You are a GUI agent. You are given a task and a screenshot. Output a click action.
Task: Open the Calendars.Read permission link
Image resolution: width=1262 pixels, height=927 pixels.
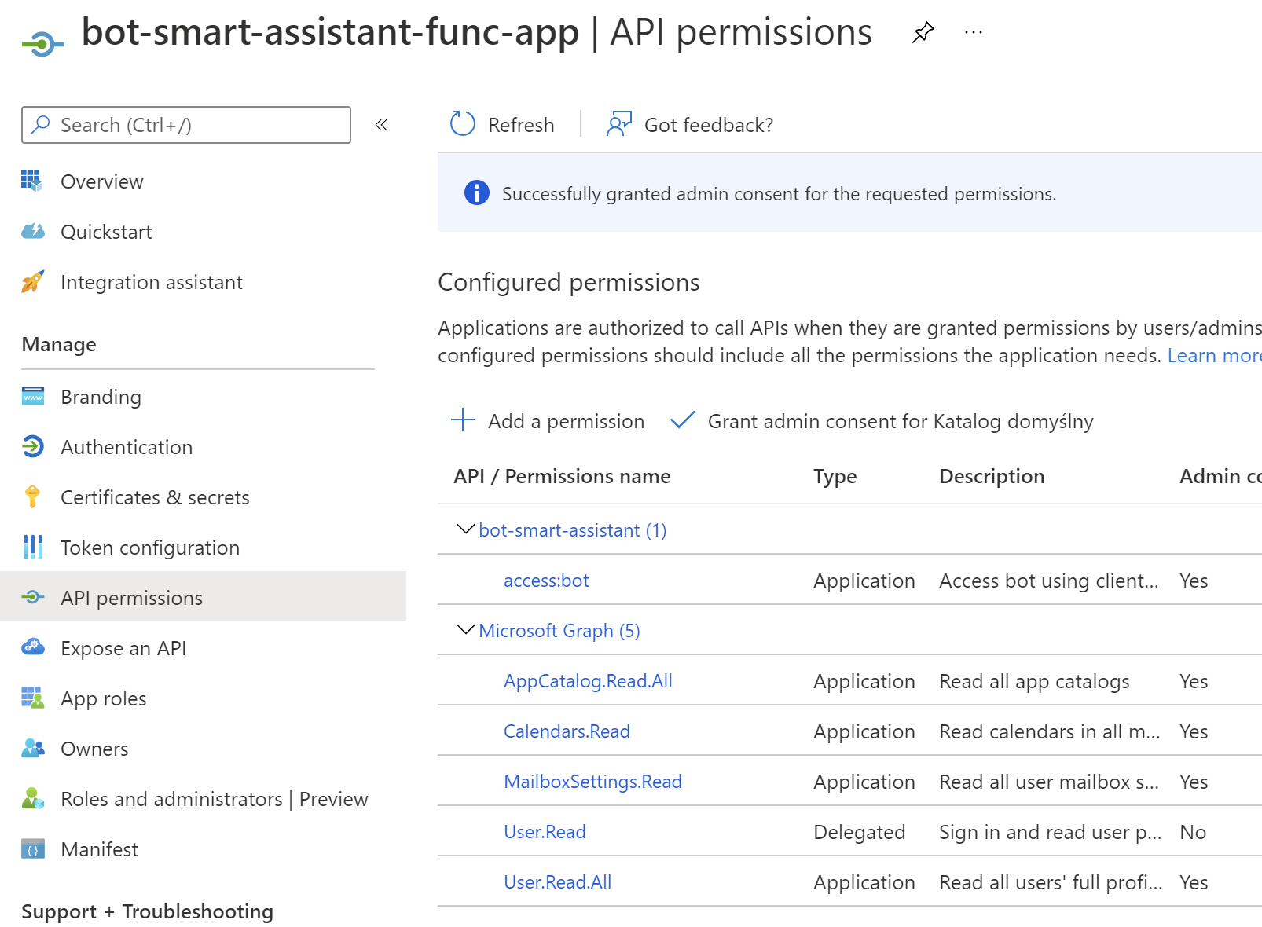click(567, 731)
